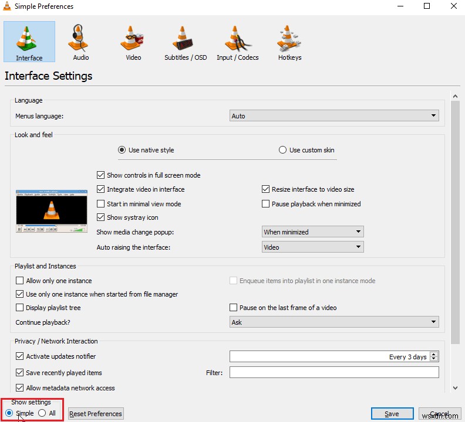
Task: Open the Input / Codecs preferences
Action: click(x=238, y=42)
